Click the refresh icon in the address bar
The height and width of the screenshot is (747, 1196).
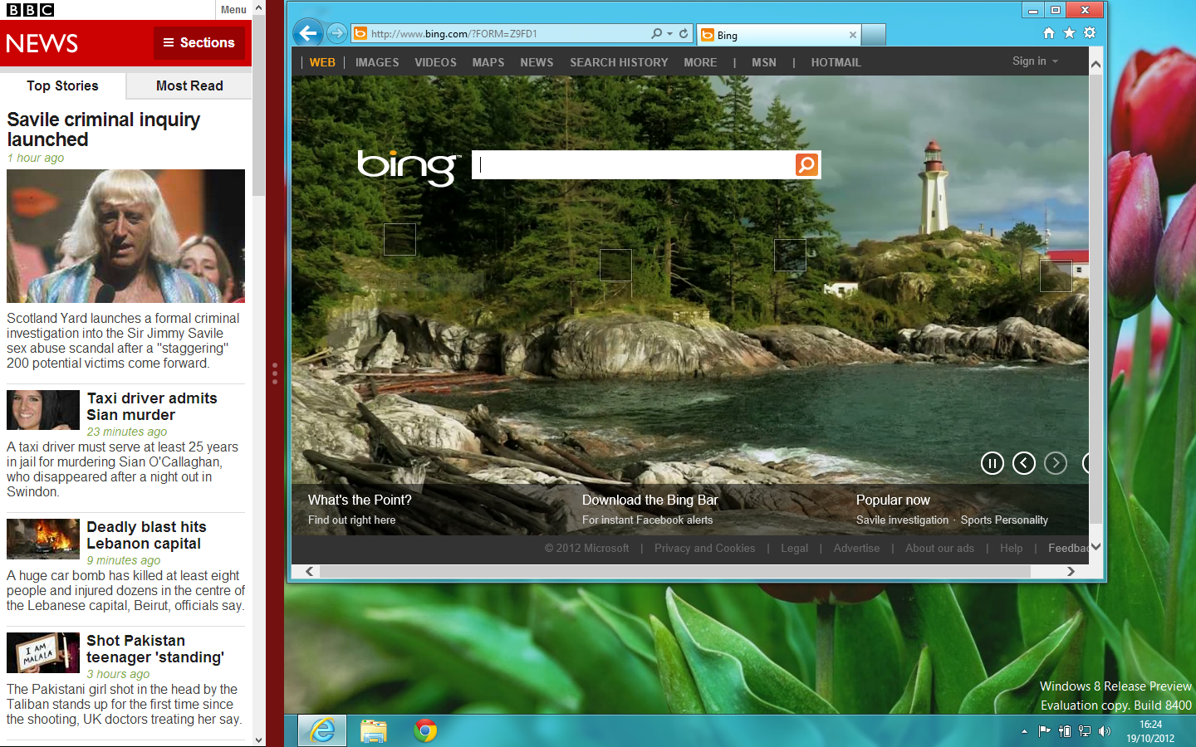[x=684, y=34]
